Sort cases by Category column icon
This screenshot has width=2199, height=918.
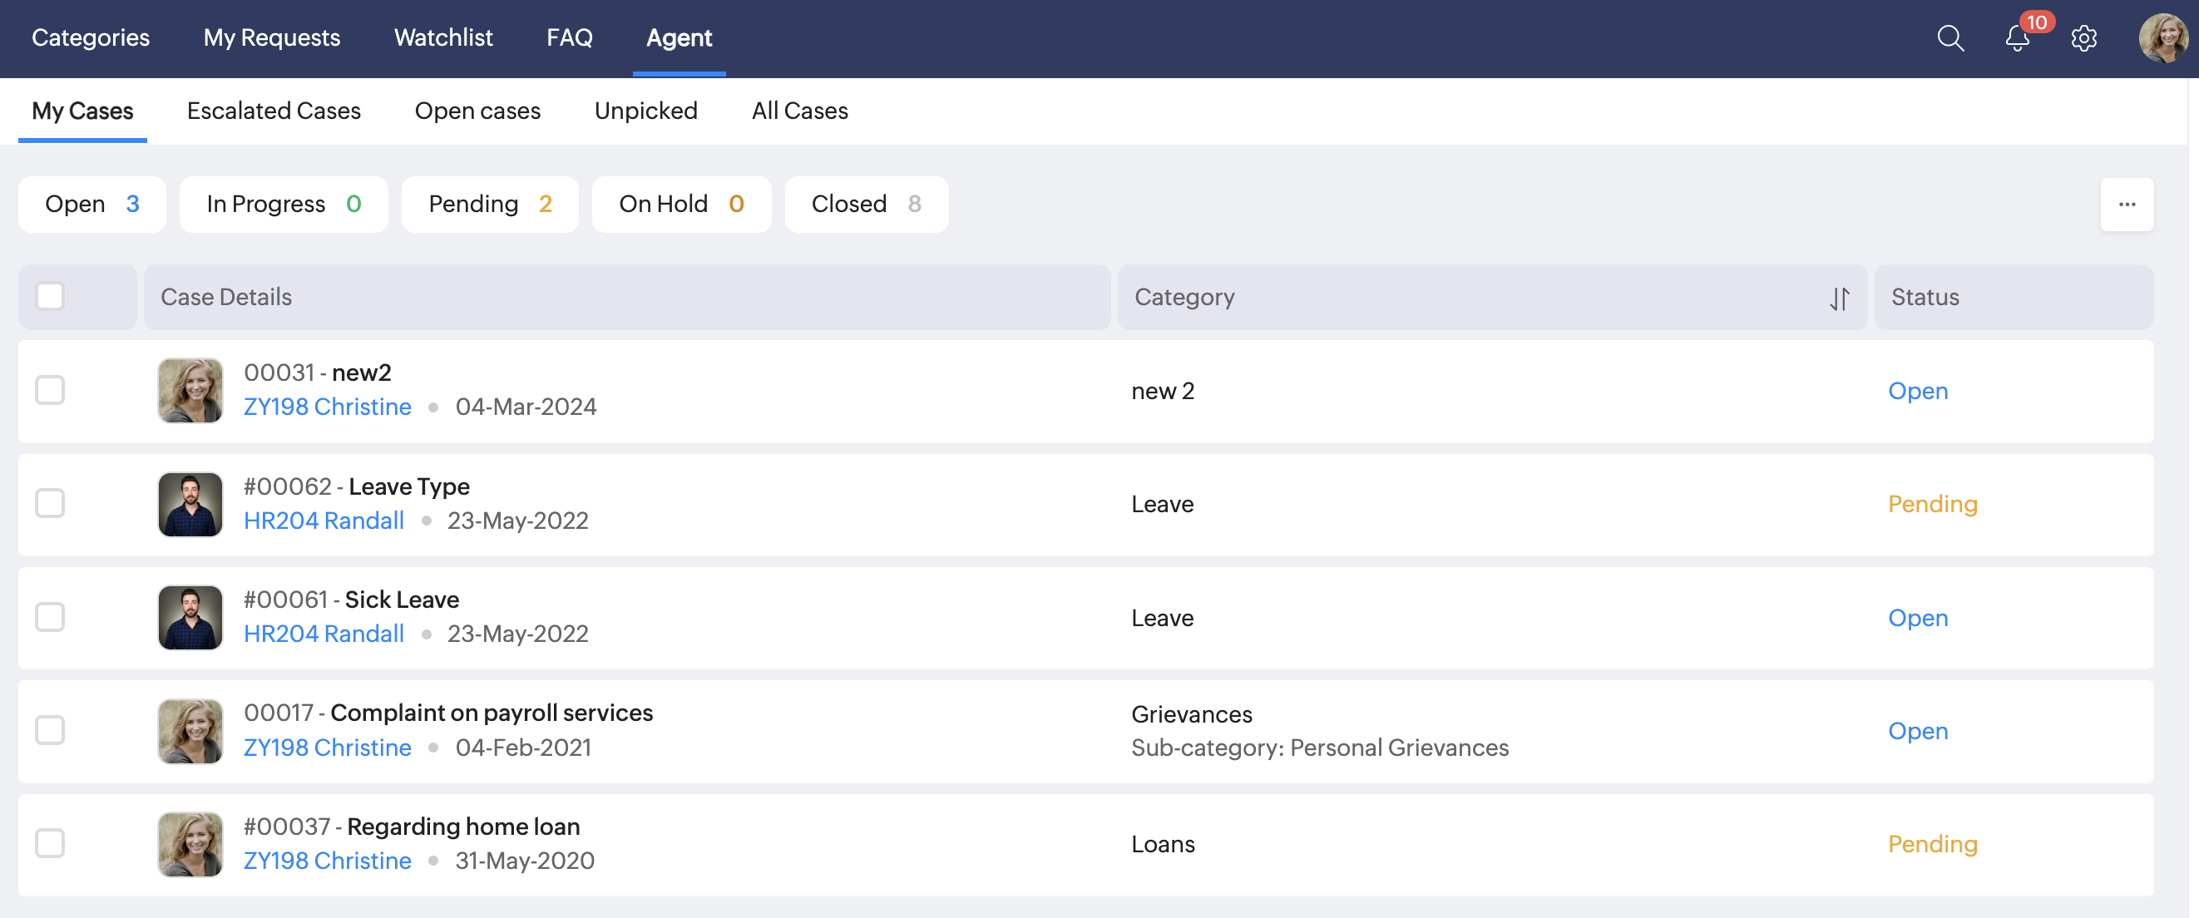(1839, 298)
